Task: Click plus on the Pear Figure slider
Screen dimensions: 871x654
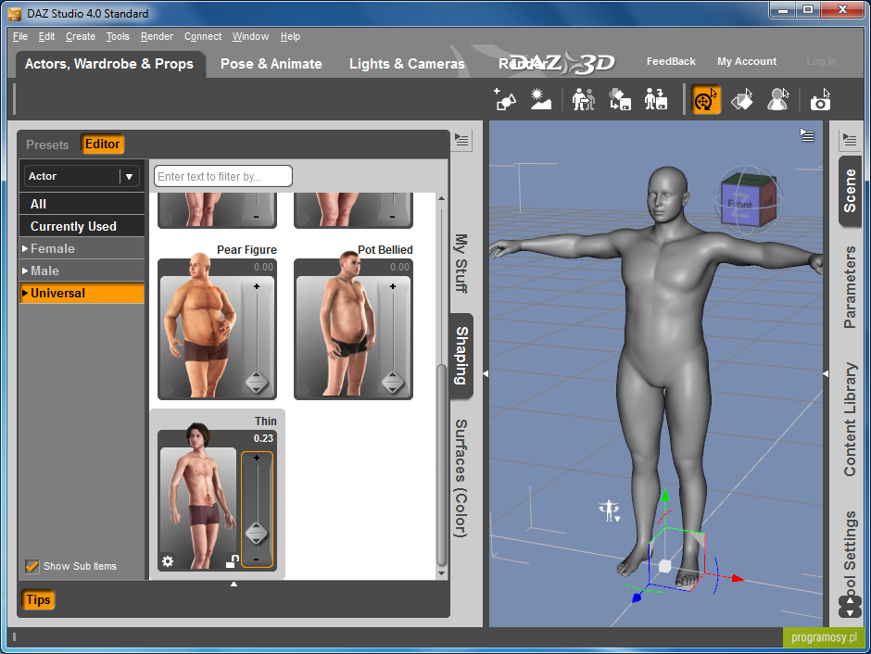Action: click(257, 286)
